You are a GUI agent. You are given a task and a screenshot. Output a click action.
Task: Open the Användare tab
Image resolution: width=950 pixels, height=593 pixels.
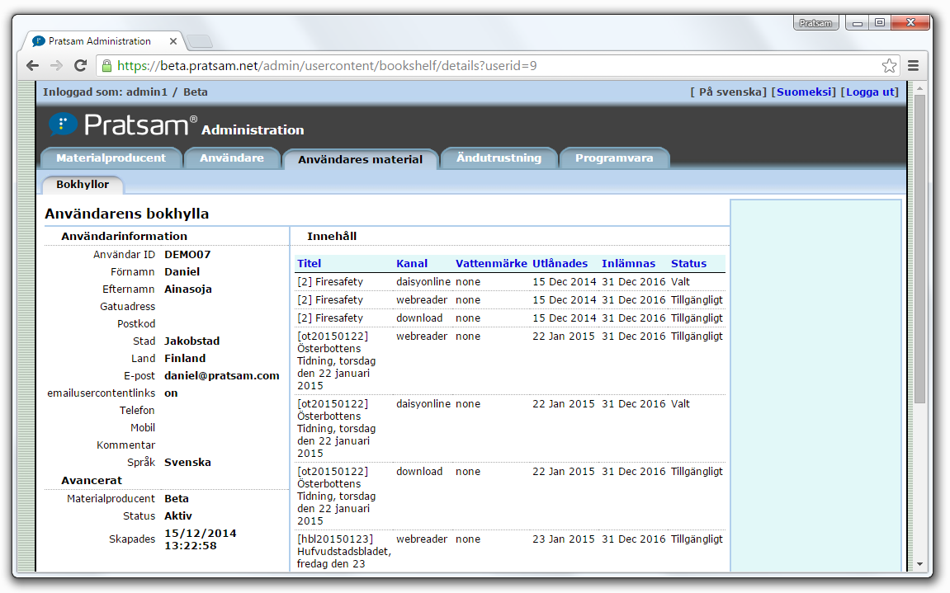(232, 158)
